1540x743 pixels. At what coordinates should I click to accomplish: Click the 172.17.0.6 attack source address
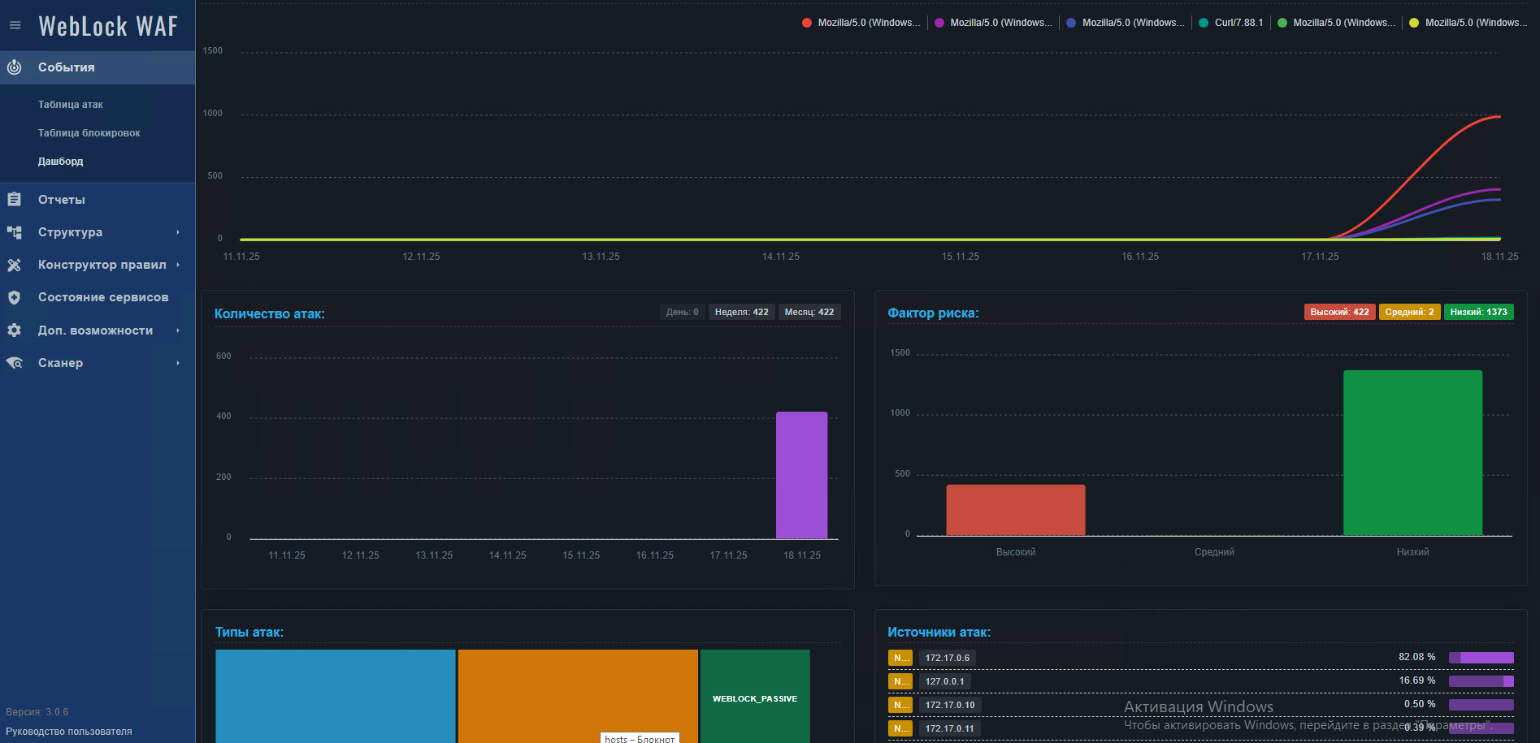tap(947, 658)
